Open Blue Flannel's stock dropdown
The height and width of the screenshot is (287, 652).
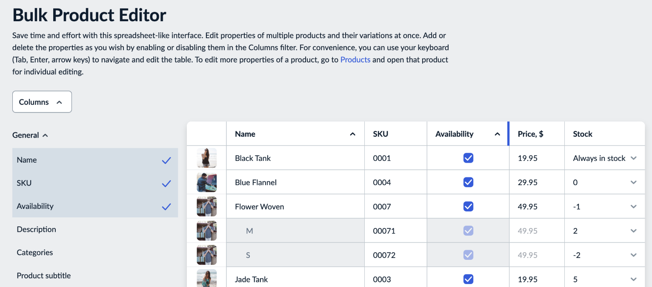pyautogui.click(x=633, y=182)
